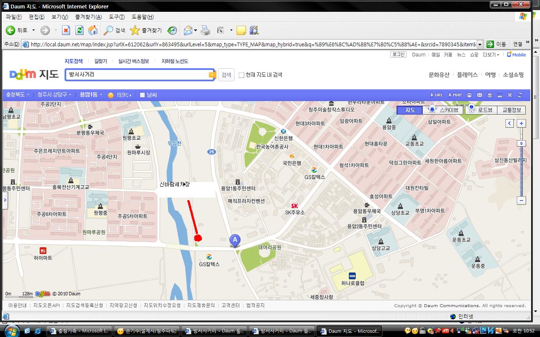Click the 로그인 login button

pos(398,55)
